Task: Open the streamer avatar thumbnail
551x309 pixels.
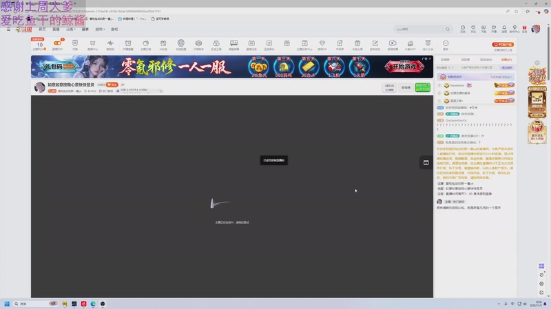Action: click(40, 87)
